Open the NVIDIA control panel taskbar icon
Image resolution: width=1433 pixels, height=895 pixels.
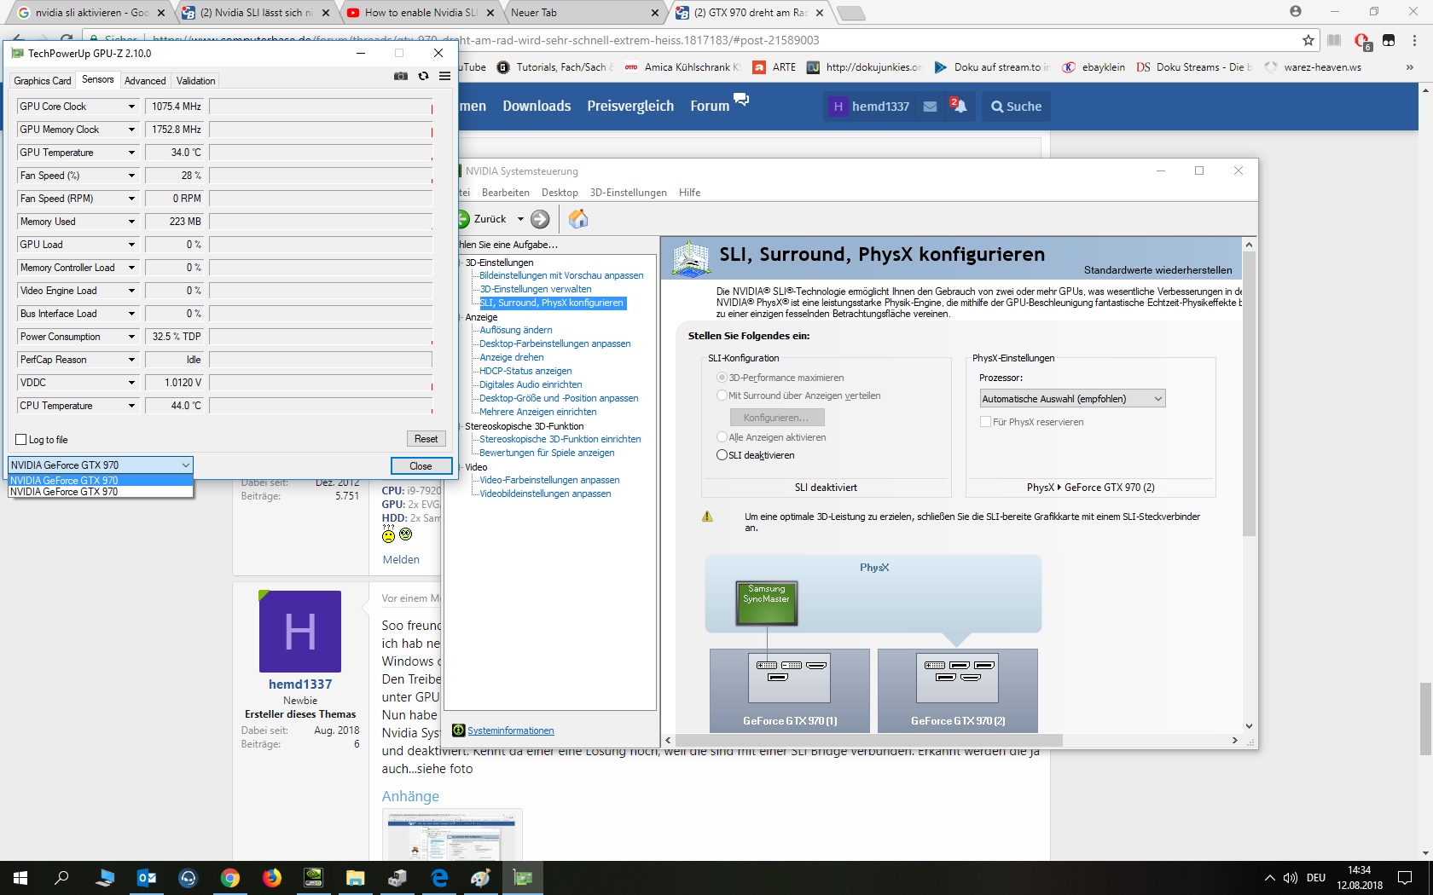(313, 878)
